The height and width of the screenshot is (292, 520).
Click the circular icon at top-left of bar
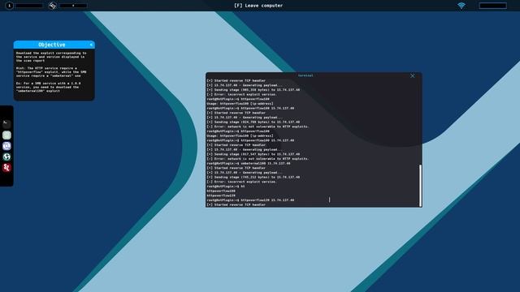coord(9,6)
